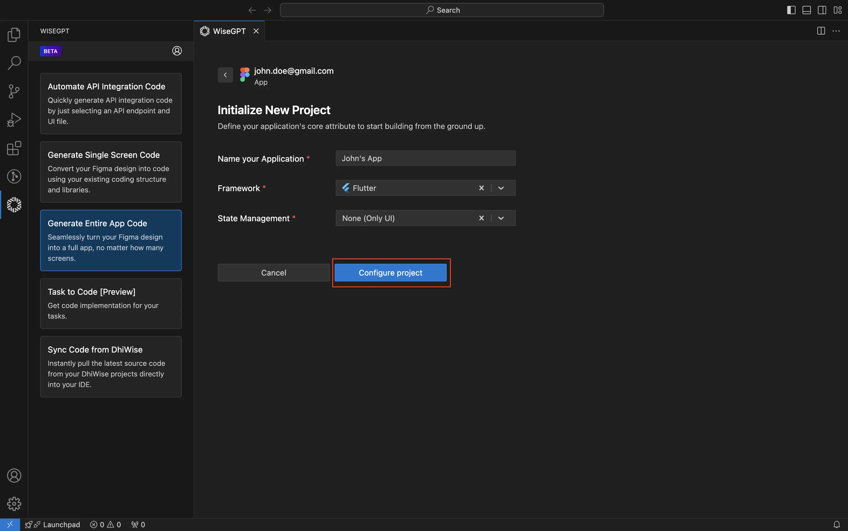The height and width of the screenshot is (531, 848).
Task: Expand the State Management dropdown arrow
Action: click(x=501, y=218)
